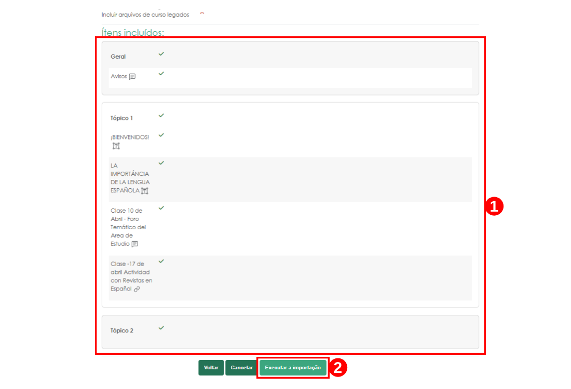Click the link icon after Revistas en Español
The width and height of the screenshot is (571, 389).
pos(137,289)
